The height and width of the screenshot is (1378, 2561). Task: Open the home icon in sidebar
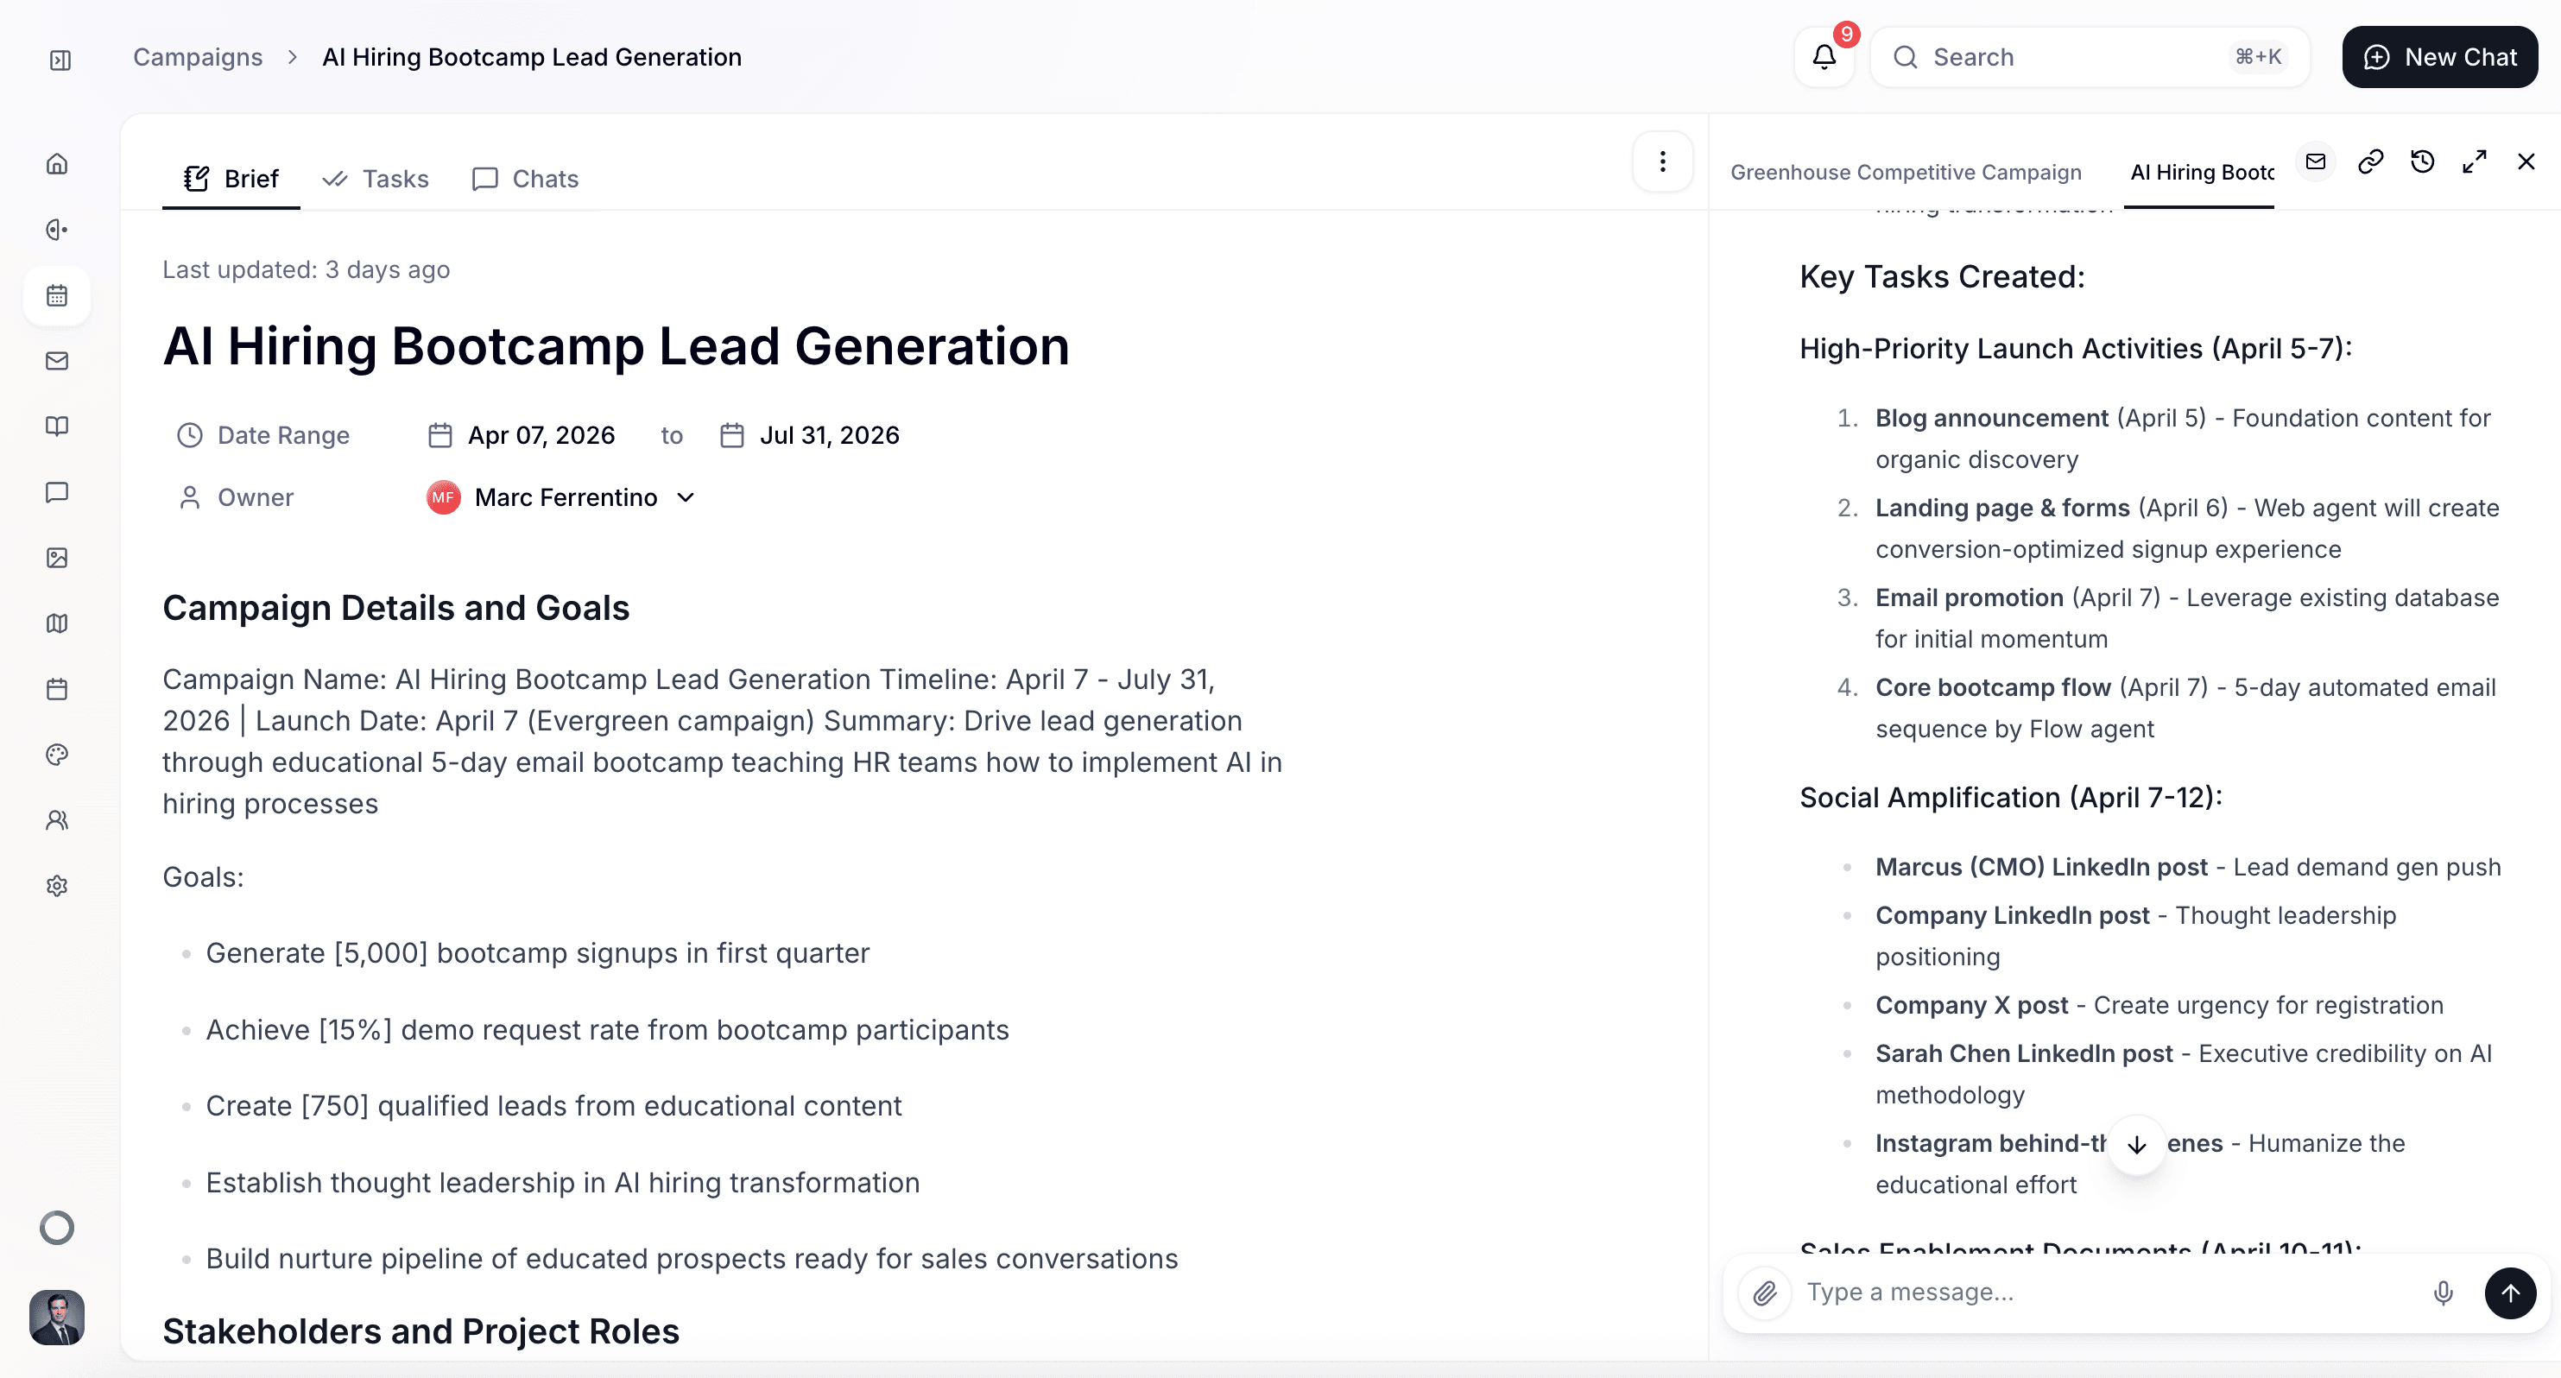point(58,164)
